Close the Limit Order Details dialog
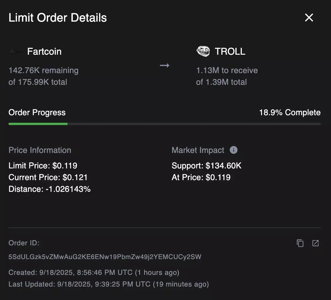Viewport: 331px width, 300px height. tap(309, 18)
